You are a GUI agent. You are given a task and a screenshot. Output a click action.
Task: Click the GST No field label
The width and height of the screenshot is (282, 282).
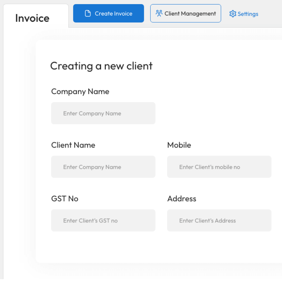pyautogui.click(x=65, y=199)
